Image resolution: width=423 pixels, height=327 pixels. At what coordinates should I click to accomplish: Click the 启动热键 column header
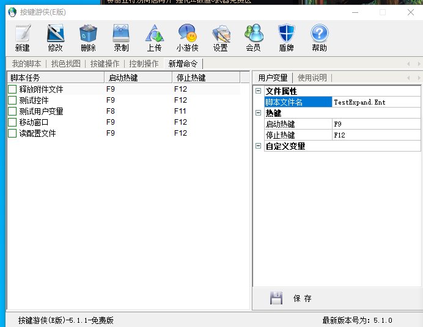click(x=138, y=78)
